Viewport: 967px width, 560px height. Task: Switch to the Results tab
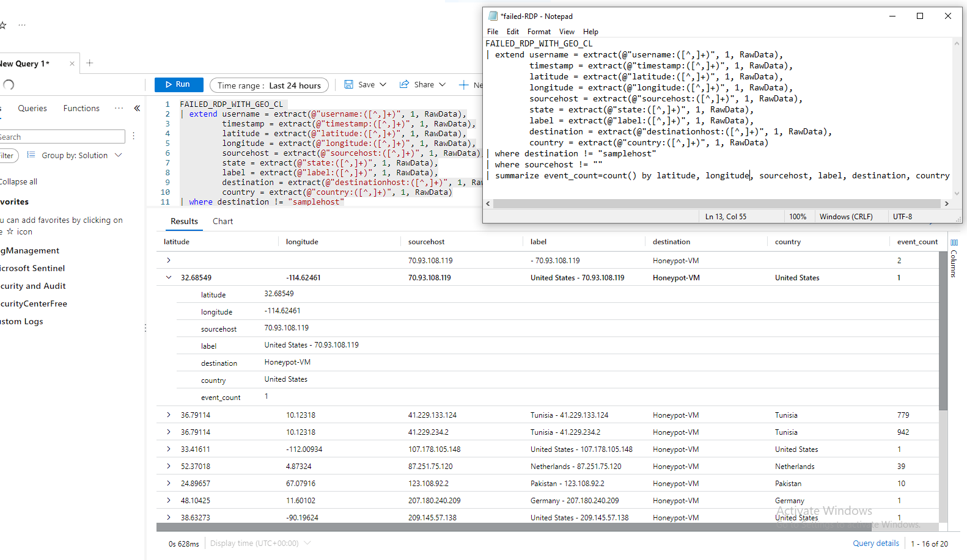pyautogui.click(x=184, y=221)
